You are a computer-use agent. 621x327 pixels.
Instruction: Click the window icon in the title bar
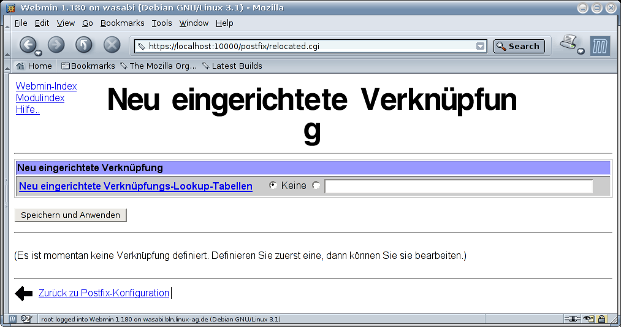10,8
